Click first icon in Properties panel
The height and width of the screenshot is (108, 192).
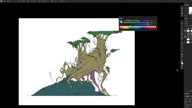[x=186, y=96]
